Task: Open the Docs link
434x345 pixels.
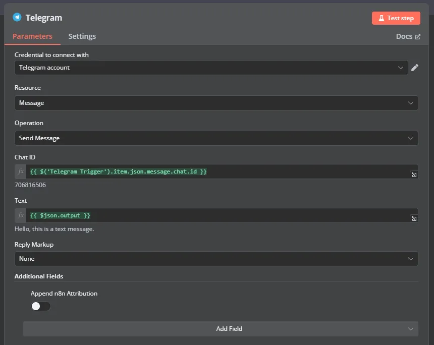Action: (408, 36)
